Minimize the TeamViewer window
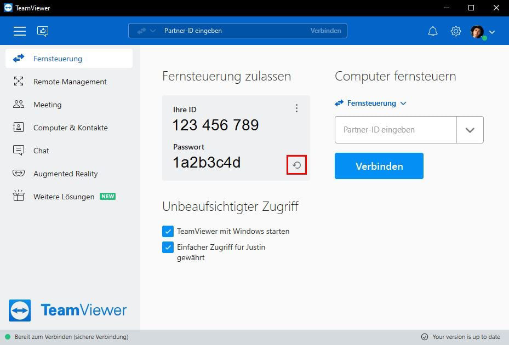Screen dimensions: 509x345 (x=447, y=8)
